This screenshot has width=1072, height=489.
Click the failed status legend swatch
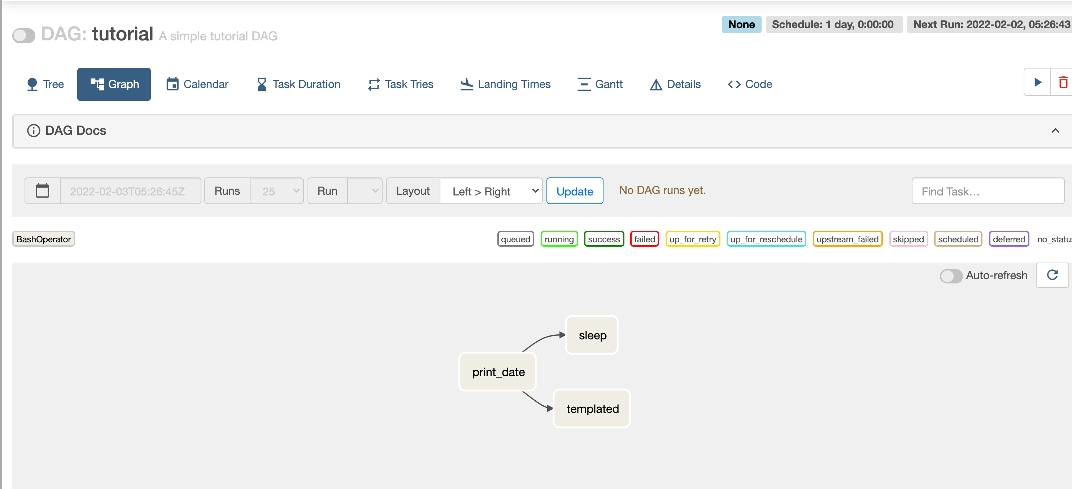point(644,239)
